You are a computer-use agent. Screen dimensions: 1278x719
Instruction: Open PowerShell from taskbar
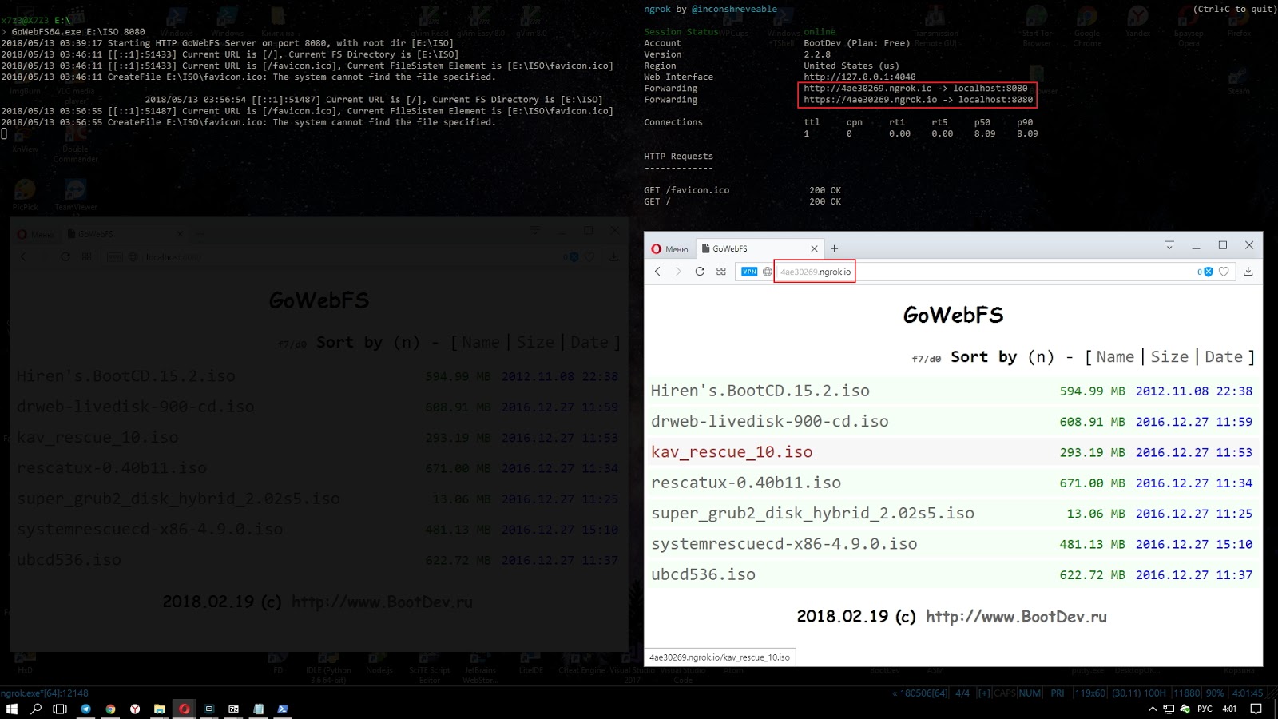point(283,709)
